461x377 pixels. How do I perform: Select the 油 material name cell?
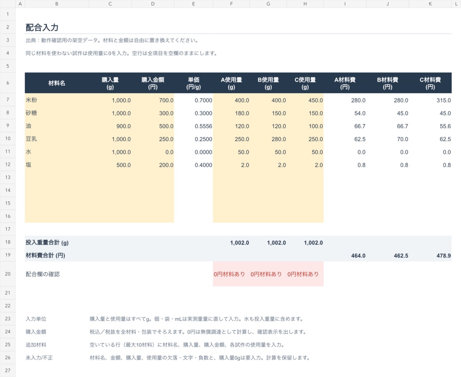57,126
